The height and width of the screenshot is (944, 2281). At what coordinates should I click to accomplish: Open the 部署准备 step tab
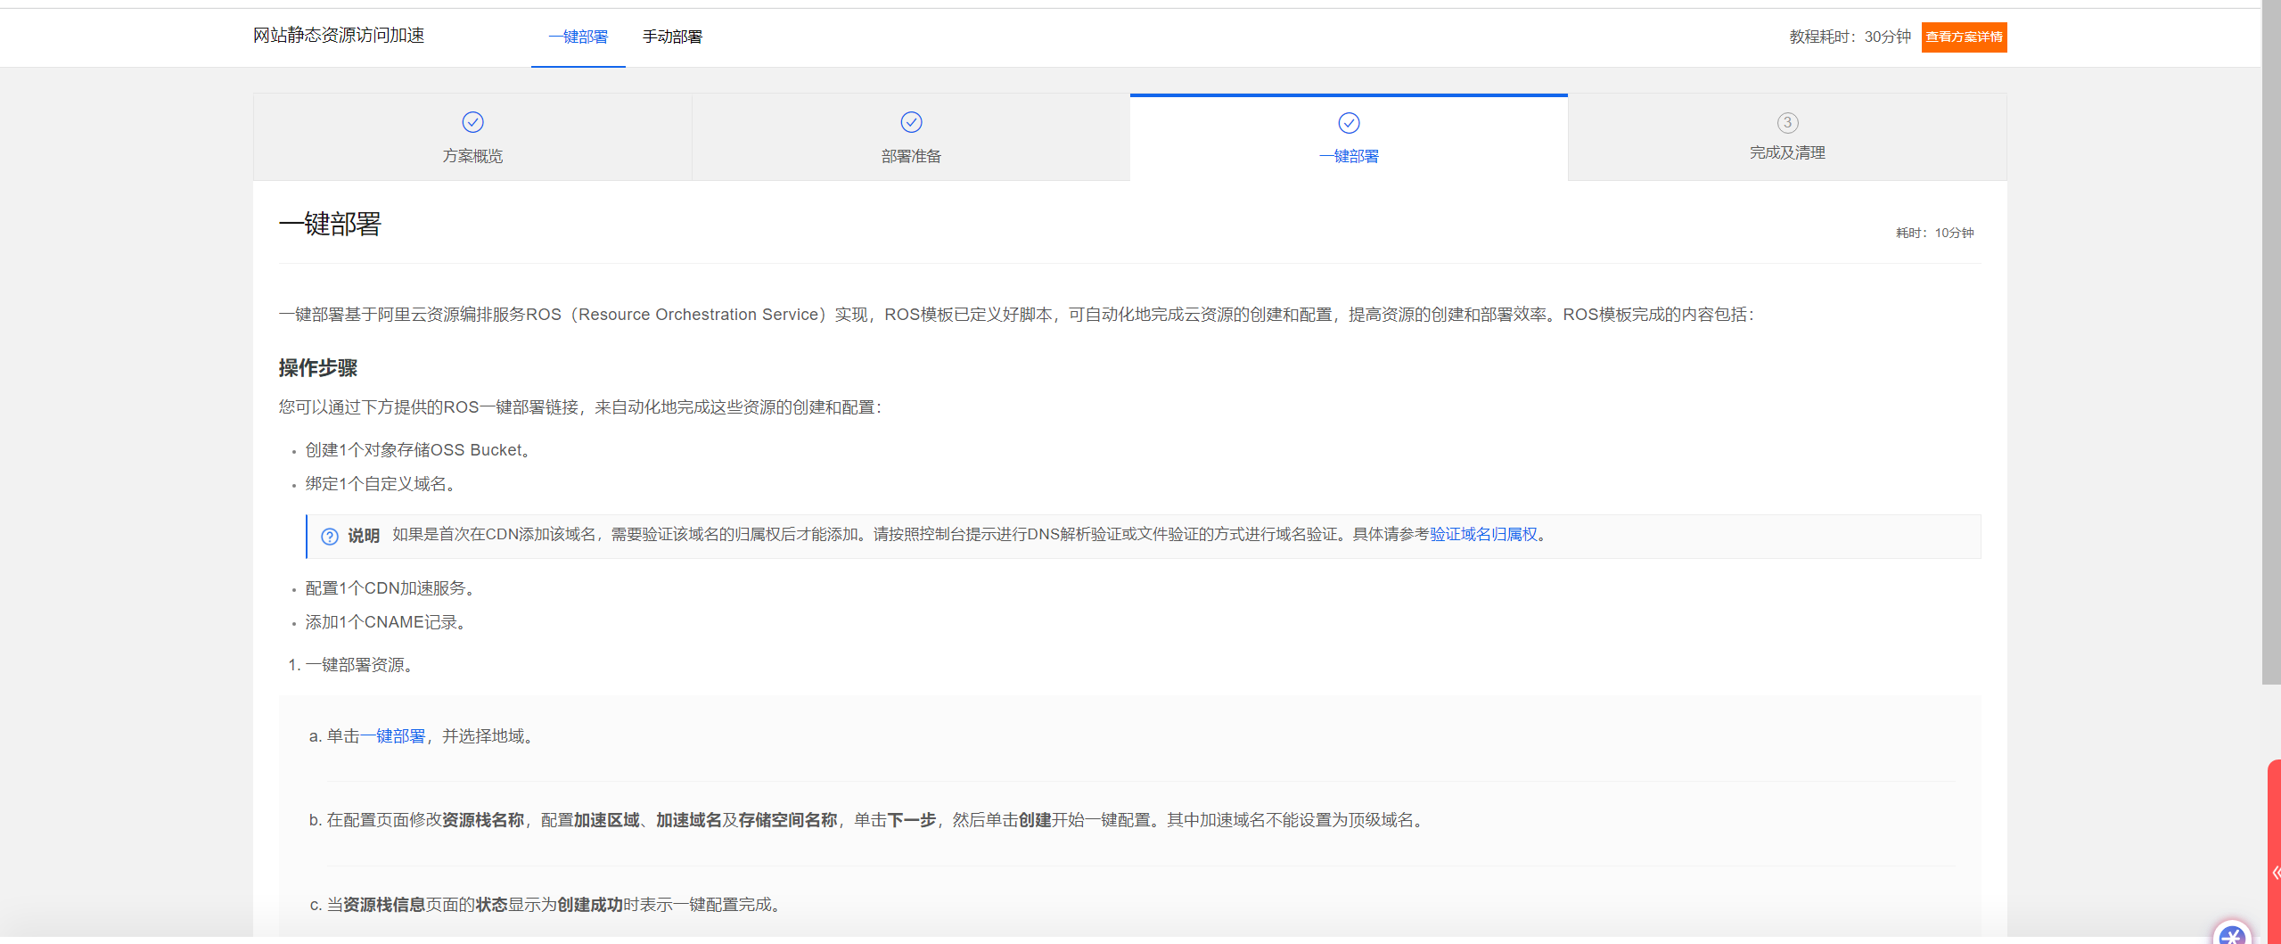pyautogui.click(x=911, y=137)
